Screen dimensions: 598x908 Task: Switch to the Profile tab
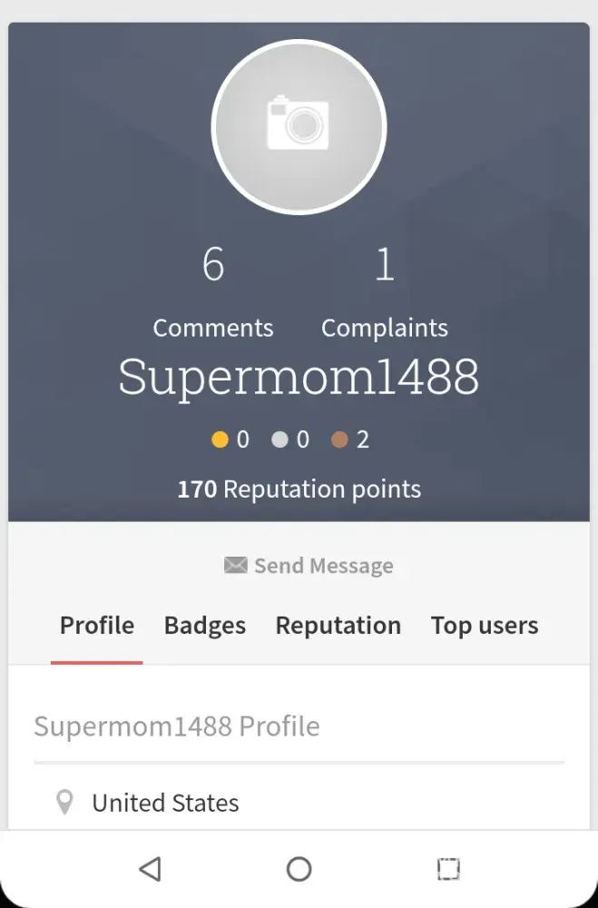click(97, 626)
